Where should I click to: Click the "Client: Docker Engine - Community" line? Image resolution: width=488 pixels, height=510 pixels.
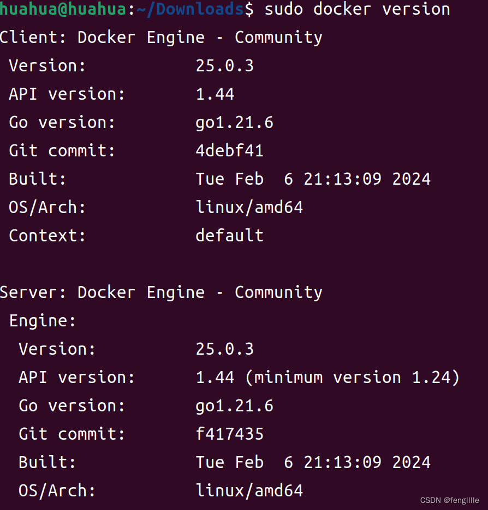161,38
